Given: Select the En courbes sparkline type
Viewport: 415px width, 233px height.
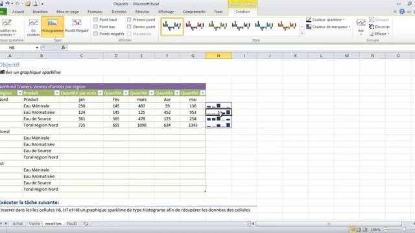Looking at the screenshot, I should pyautogui.click(x=33, y=27).
